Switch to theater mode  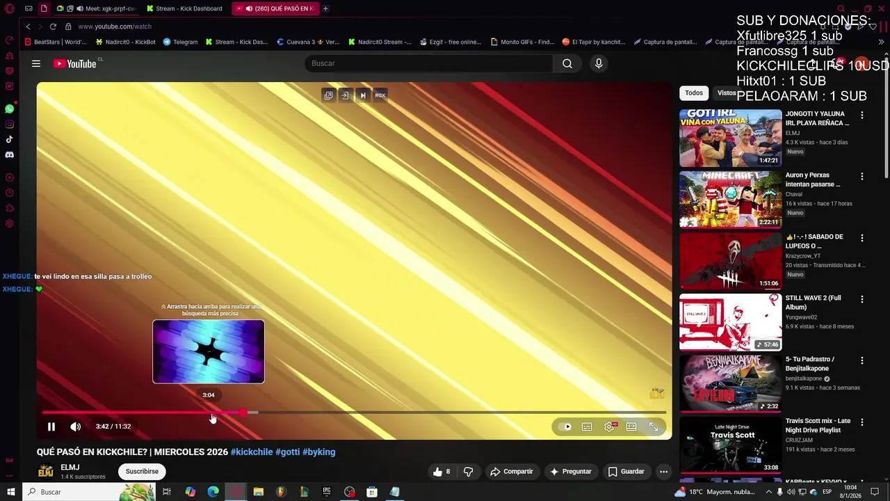(x=631, y=427)
